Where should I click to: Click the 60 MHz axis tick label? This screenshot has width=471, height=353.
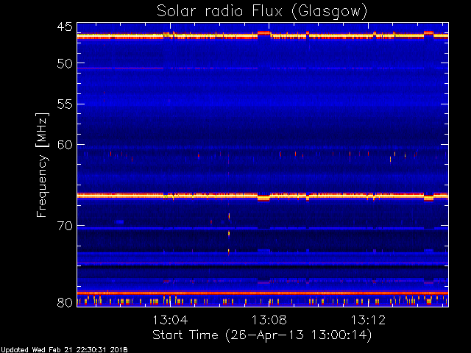[65, 145]
